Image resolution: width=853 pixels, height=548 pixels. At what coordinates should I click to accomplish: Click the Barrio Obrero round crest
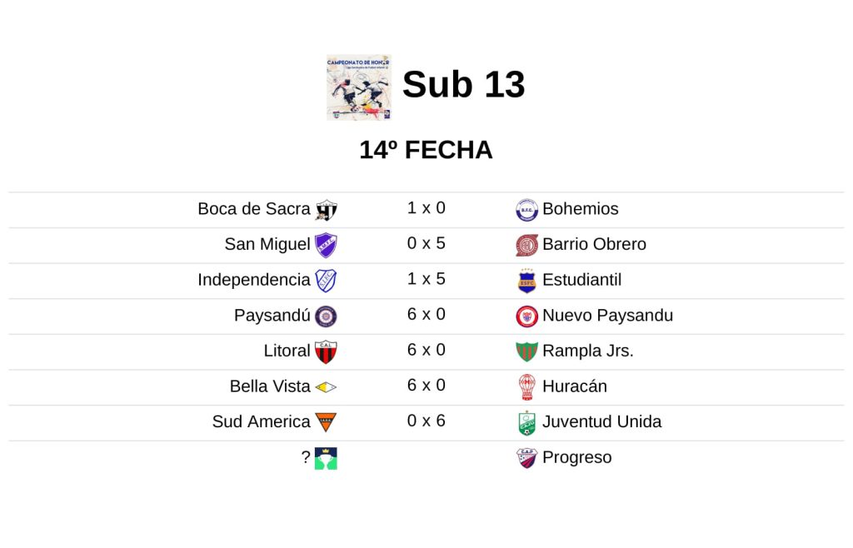[526, 245]
